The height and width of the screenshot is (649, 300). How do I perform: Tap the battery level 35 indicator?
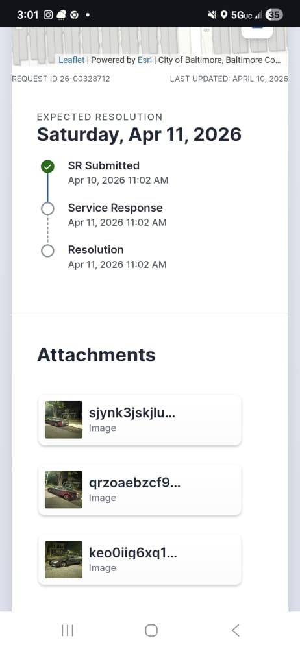point(274,15)
